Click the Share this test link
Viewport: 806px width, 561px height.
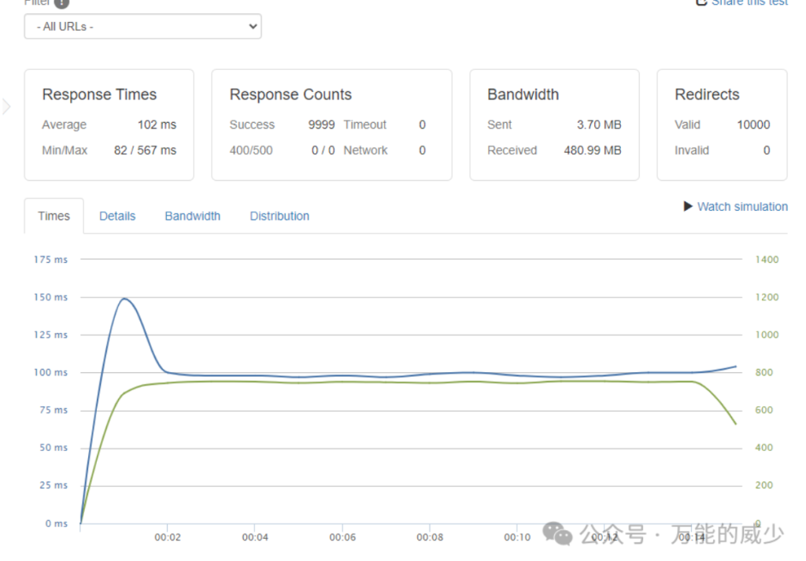click(x=749, y=2)
